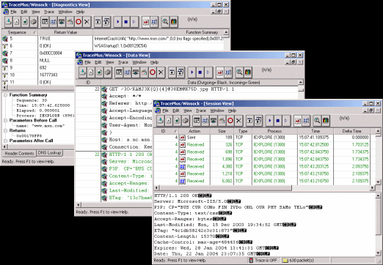This screenshot has width=383, height=265.
Task: Select the Header Contents tab
Action: [x=19, y=153]
